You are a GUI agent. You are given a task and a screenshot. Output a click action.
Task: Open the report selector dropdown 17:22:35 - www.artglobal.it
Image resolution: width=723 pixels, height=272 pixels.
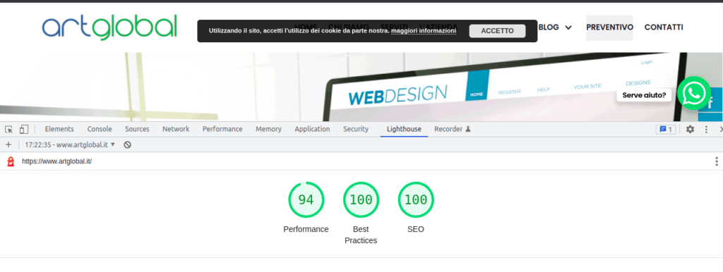pyautogui.click(x=70, y=144)
